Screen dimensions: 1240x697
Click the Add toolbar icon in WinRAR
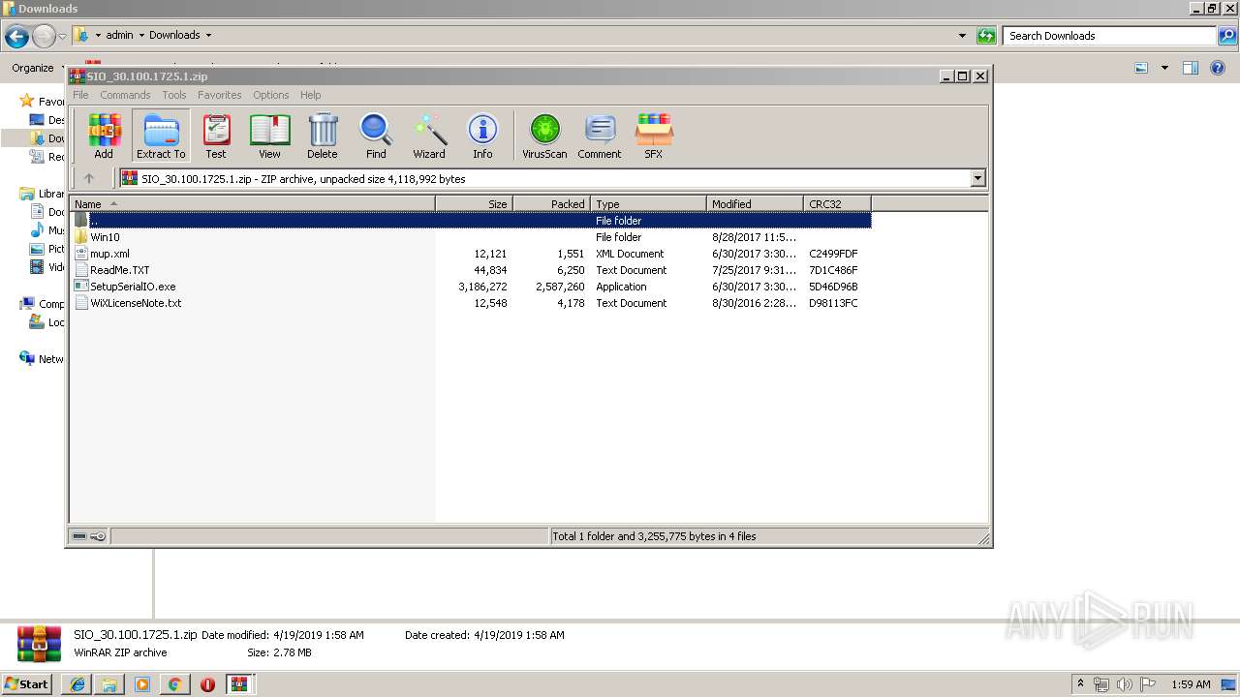(104, 136)
